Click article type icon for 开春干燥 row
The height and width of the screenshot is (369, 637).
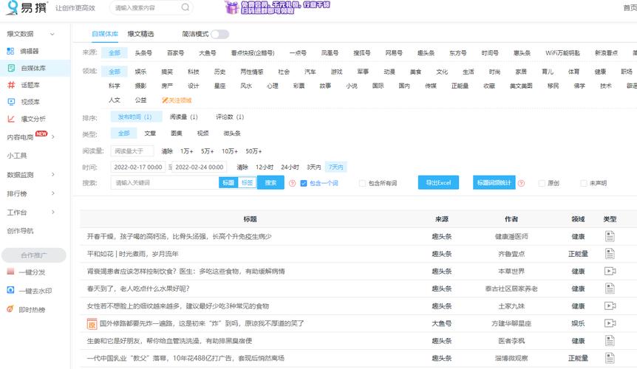[x=610, y=236]
